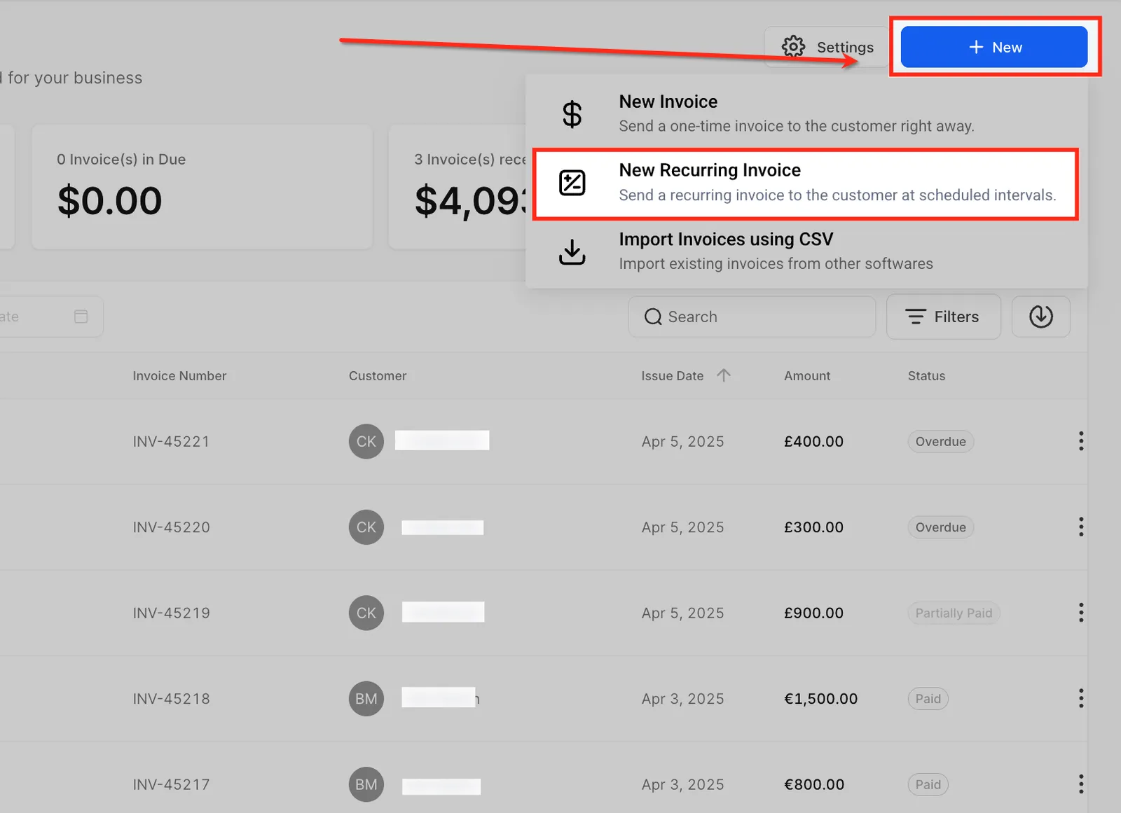Click CK avatar on INV-45219 row
The width and height of the screenshot is (1121, 813).
(366, 613)
